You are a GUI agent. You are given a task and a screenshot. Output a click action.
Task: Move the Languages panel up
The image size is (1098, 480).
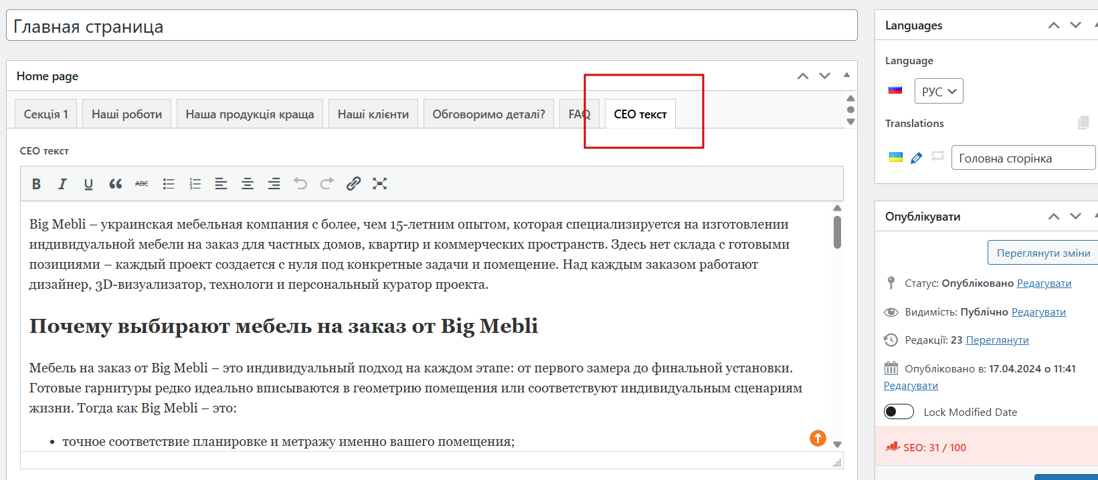[1054, 25]
